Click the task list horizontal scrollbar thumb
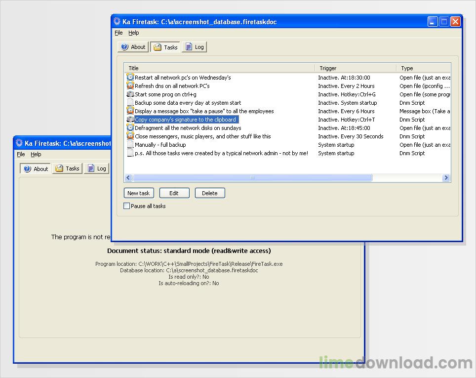The image size is (476, 378). 252,178
